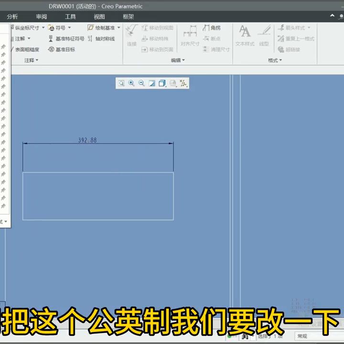Click the Arrow Style (箭头样式) tool
The image size is (344, 344).
291,28
